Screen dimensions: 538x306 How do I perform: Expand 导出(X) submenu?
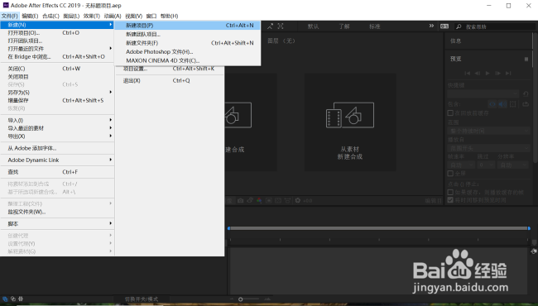tap(57, 136)
